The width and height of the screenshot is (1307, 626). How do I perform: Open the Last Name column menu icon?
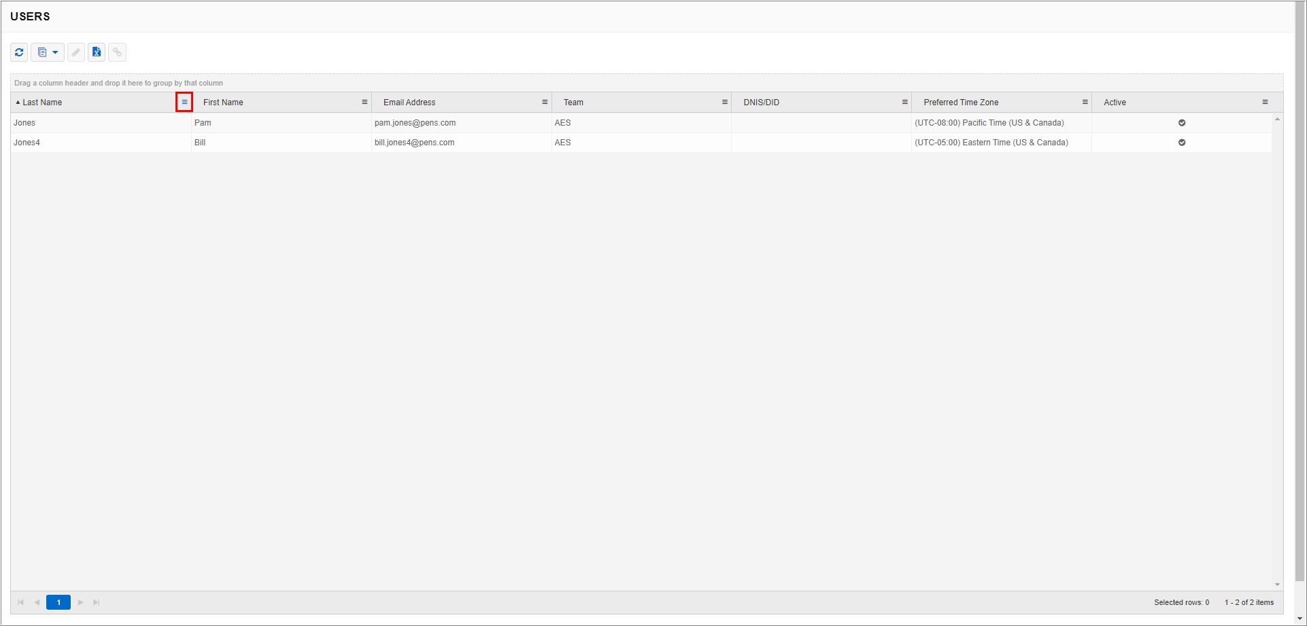point(184,101)
